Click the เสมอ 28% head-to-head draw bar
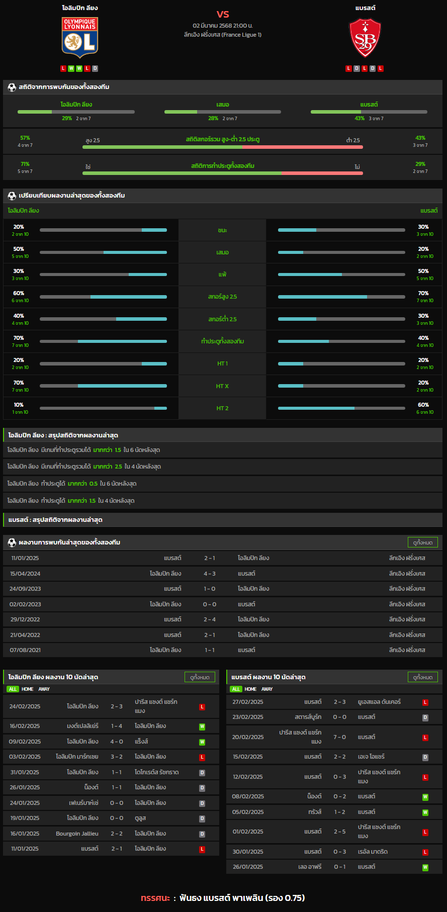Viewport: 447px width, 912px height. (223, 112)
